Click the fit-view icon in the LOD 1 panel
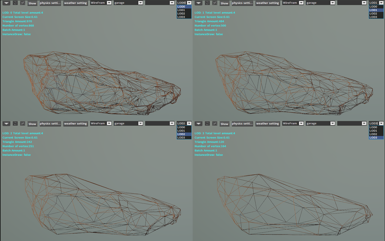The height and width of the screenshot is (241, 385). click(215, 3)
